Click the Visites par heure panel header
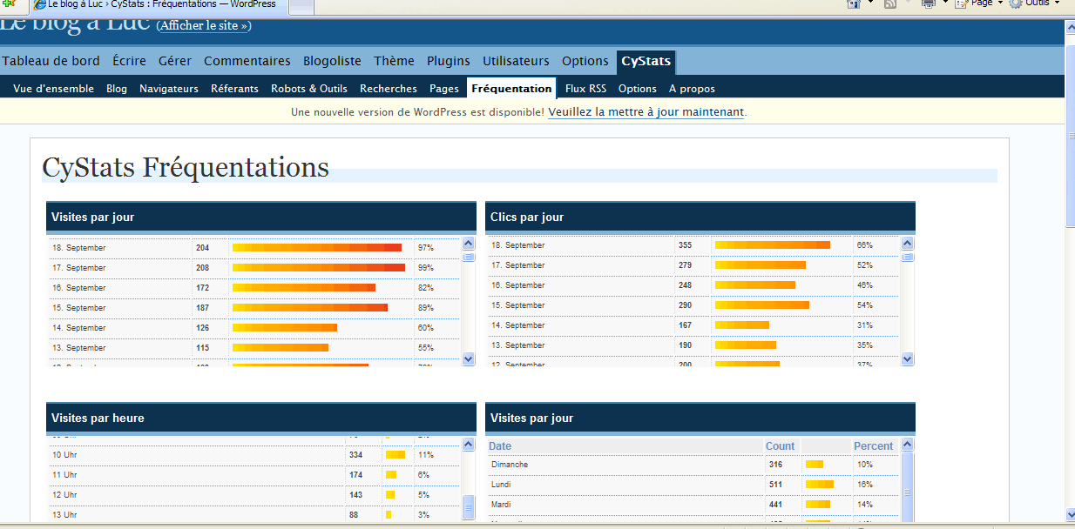Viewport: 1075px width, 529px height. coord(261,419)
